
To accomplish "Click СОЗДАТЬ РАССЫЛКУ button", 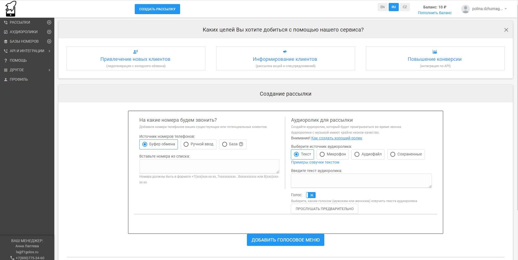I will pos(157,9).
